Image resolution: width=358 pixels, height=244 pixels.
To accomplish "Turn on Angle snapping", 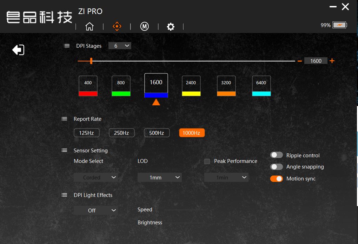I will coord(276,167).
